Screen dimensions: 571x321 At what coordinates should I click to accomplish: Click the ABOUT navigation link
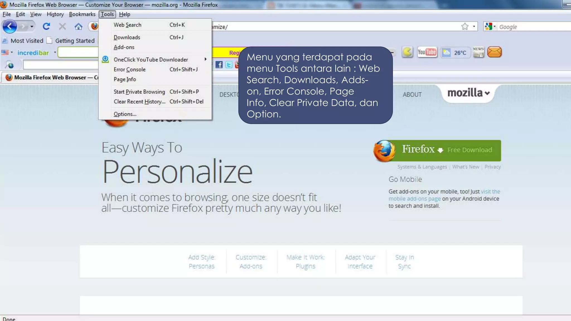click(x=412, y=94)
